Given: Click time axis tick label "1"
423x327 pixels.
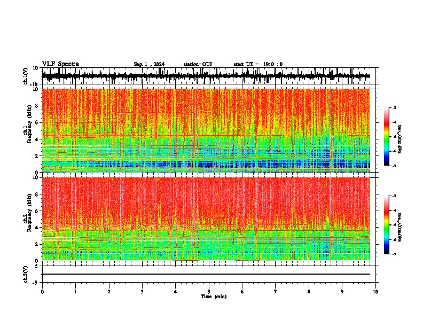Looking at the screenshot, I should coord(75,292).
